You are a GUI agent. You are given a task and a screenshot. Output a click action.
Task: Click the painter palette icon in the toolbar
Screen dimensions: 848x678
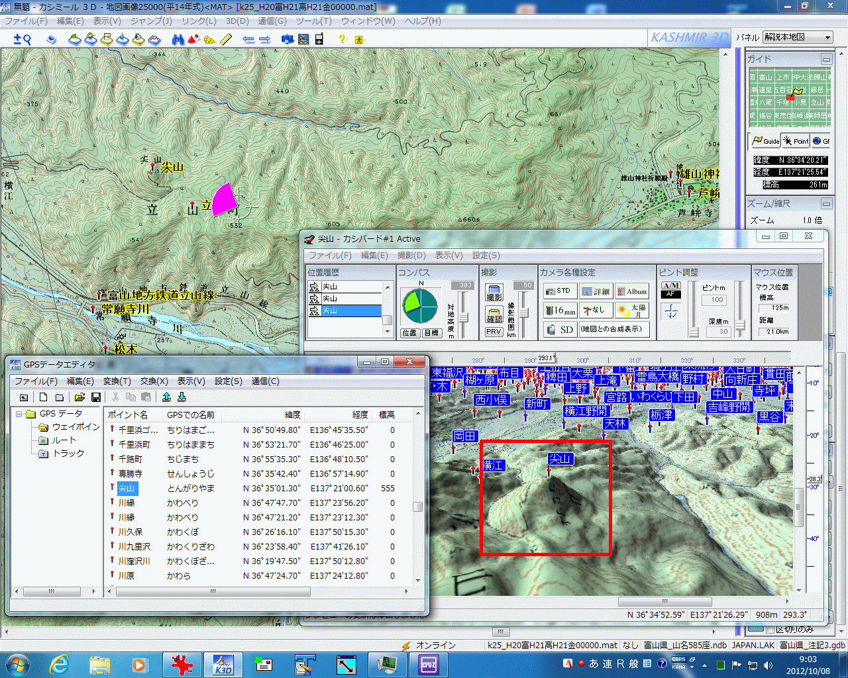point(209,40)
